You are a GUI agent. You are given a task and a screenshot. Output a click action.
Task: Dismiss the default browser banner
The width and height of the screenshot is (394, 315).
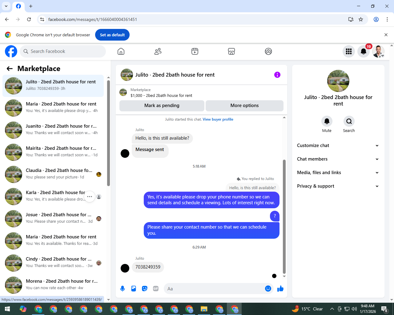click(386, 35)
